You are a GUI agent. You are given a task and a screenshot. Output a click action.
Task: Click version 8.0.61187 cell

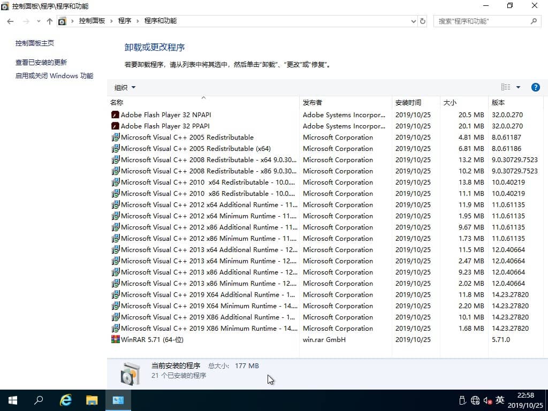pos(506,137)
